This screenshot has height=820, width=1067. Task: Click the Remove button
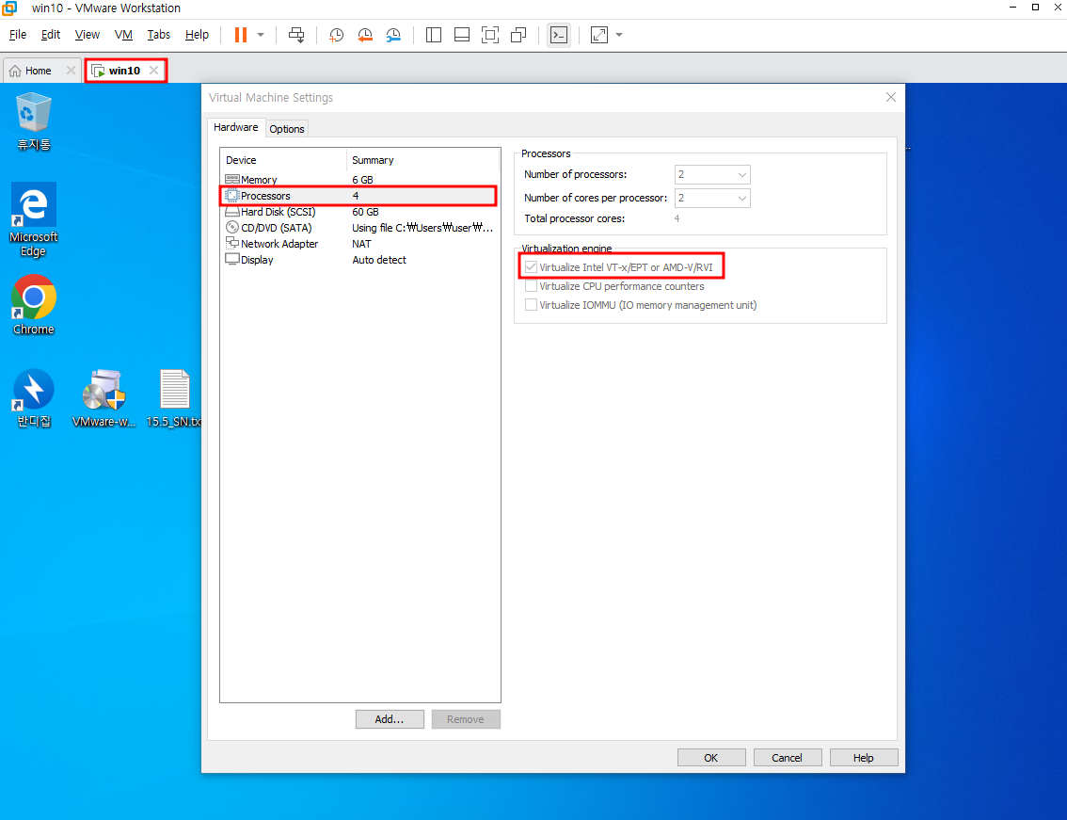(466, 719)
